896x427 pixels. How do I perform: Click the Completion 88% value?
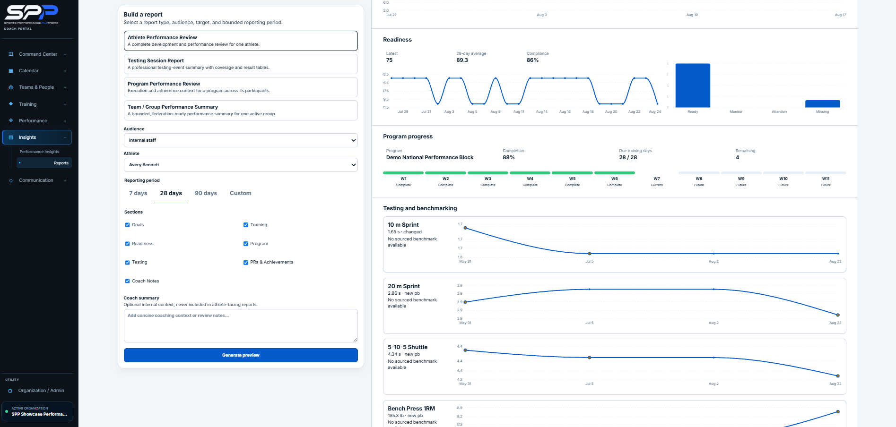tap(508, 158)
